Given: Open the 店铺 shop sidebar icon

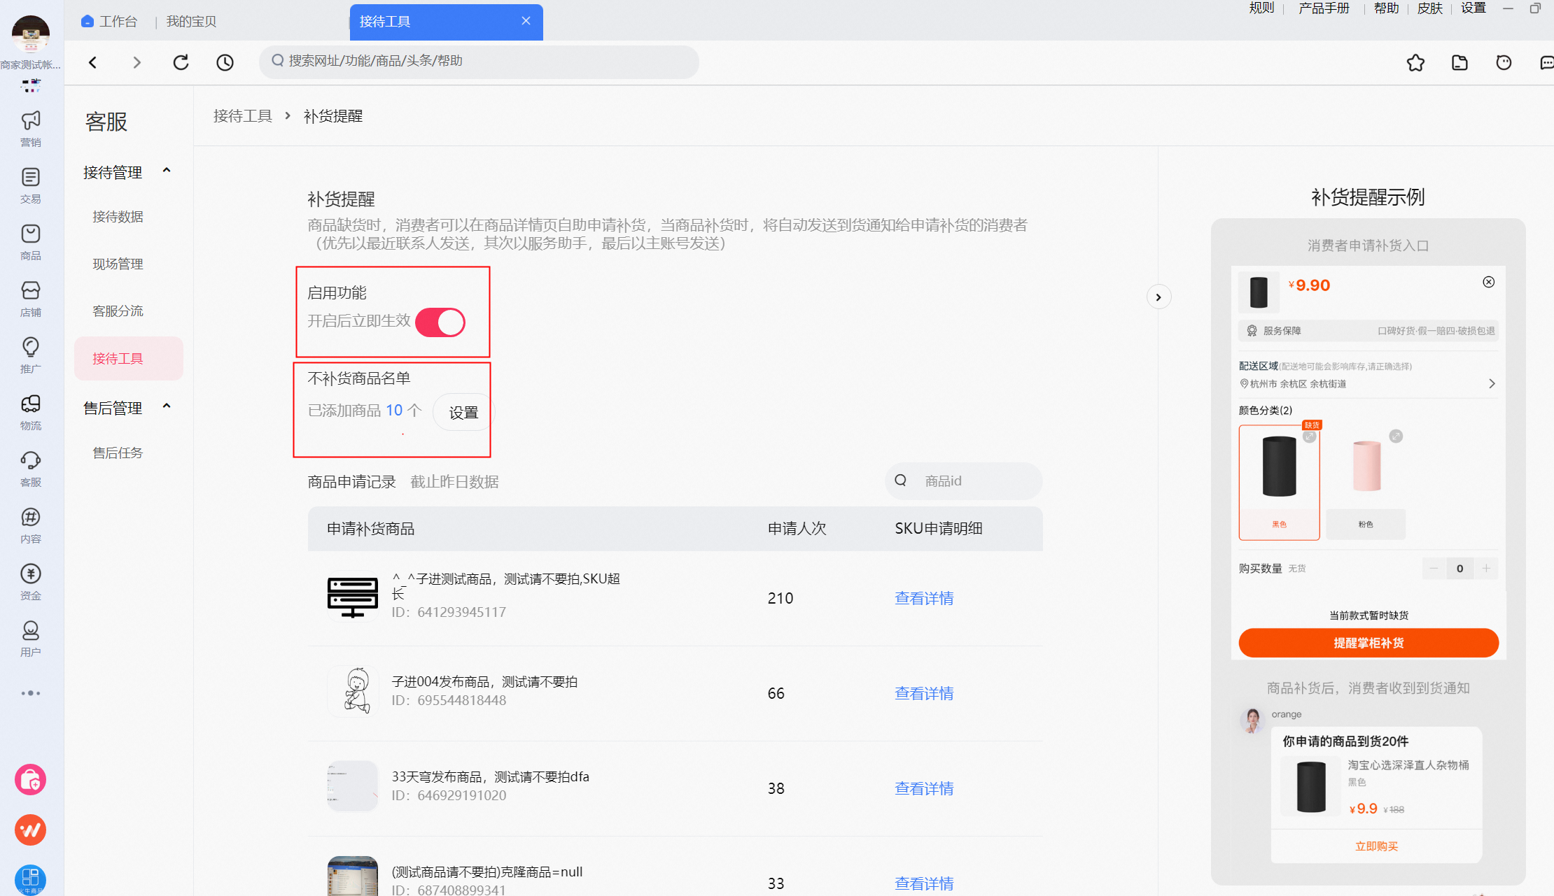Looking at the screenshot, I should [31, 299].
